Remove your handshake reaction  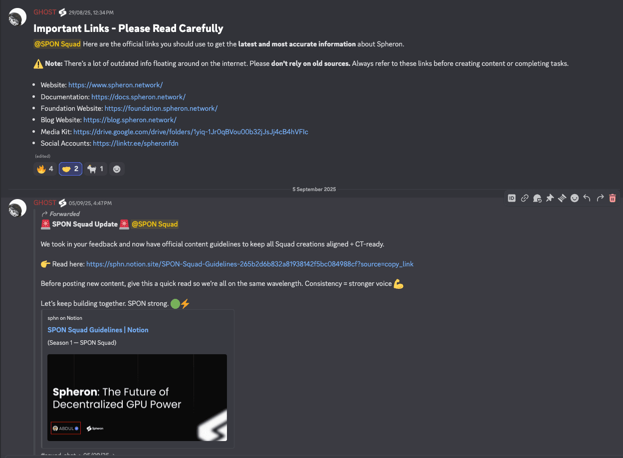(70, 169)
